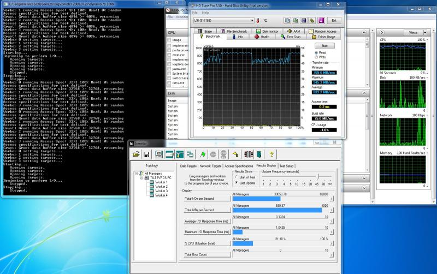Image resolution: width=437 pixels, height=274 pixels.
Task: Open the Help menu in HD Tune
Action: click(205, 13)
